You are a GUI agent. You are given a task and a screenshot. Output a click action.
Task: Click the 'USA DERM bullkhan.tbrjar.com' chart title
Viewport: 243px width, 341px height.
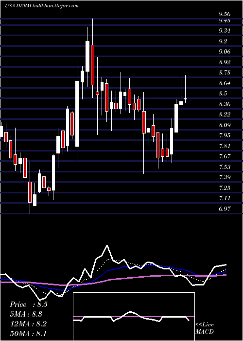click(x=42, y=6)
